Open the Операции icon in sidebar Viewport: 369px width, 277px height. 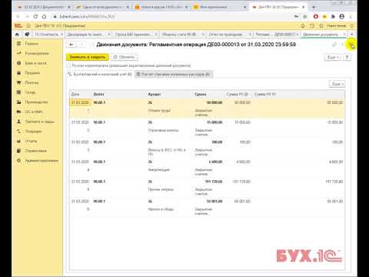click(x=18, y=132)
